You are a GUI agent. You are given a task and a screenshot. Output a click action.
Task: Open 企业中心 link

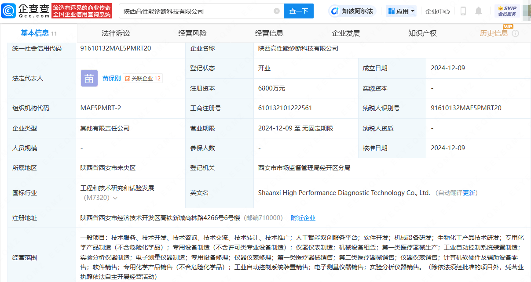438,11
